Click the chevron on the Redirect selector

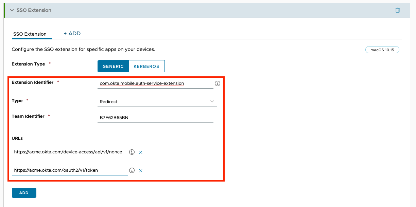tap(212, 101)
